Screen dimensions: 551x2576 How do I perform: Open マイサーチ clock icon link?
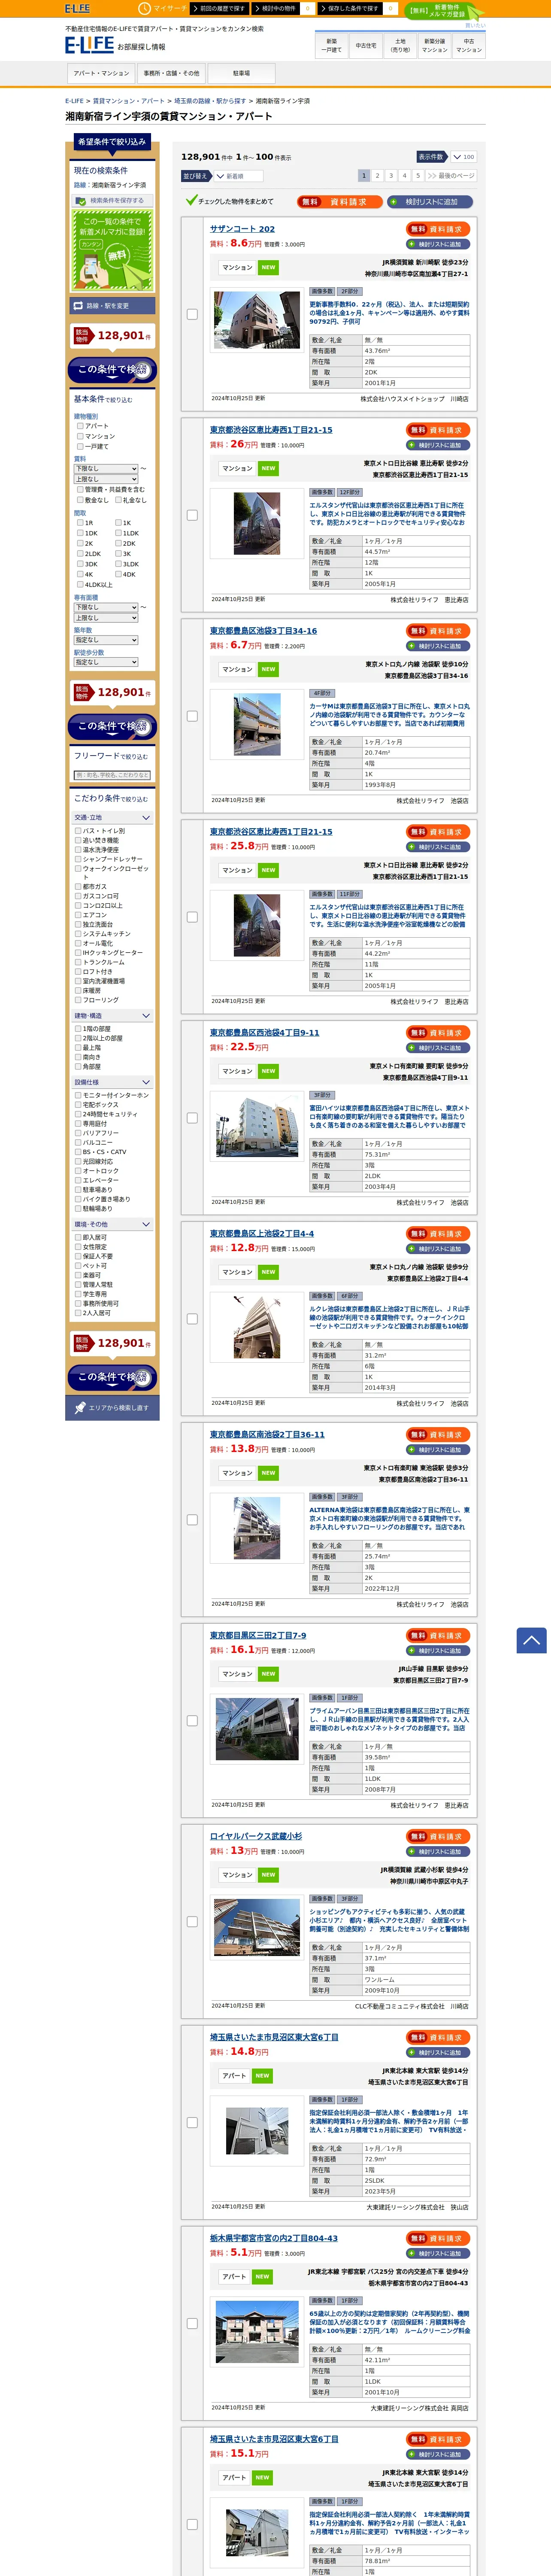coord(162,8)
